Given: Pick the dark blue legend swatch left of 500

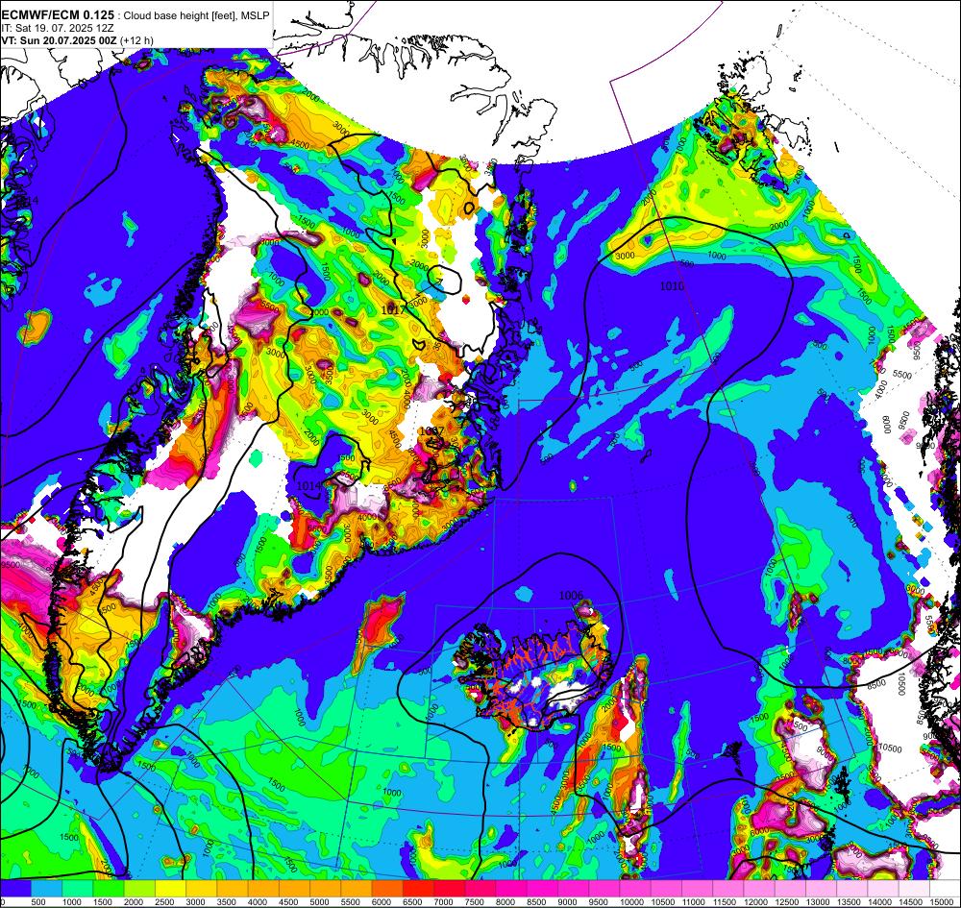Looking at the screenshot, I should tap(15, 888).
